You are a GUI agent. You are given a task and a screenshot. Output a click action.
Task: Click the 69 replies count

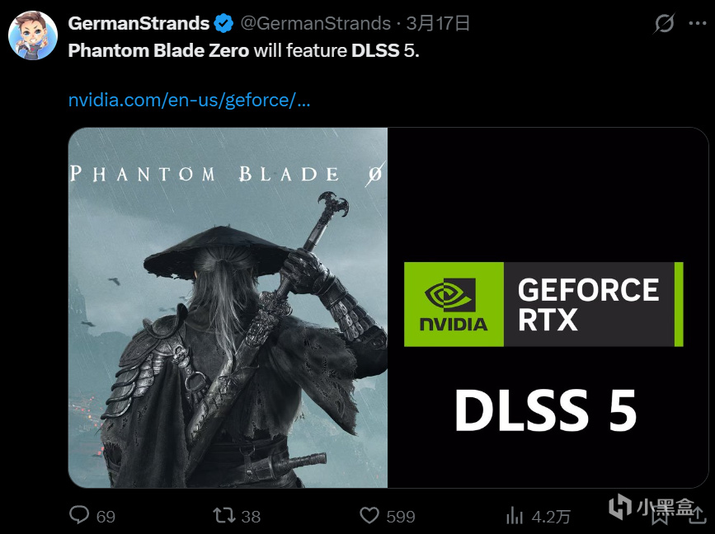[106, 517]
